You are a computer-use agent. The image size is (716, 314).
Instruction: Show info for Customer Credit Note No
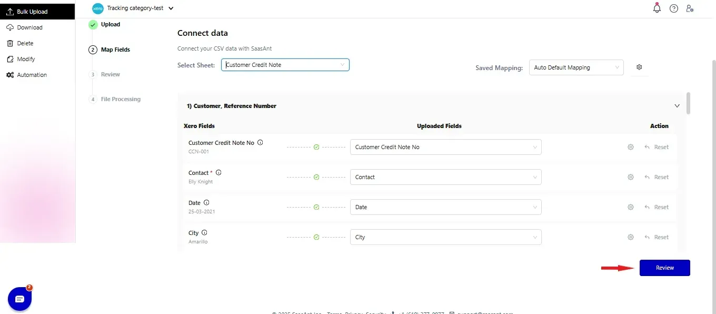tap(260, 142)
